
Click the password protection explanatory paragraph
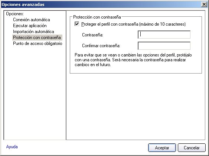(133, 60)
